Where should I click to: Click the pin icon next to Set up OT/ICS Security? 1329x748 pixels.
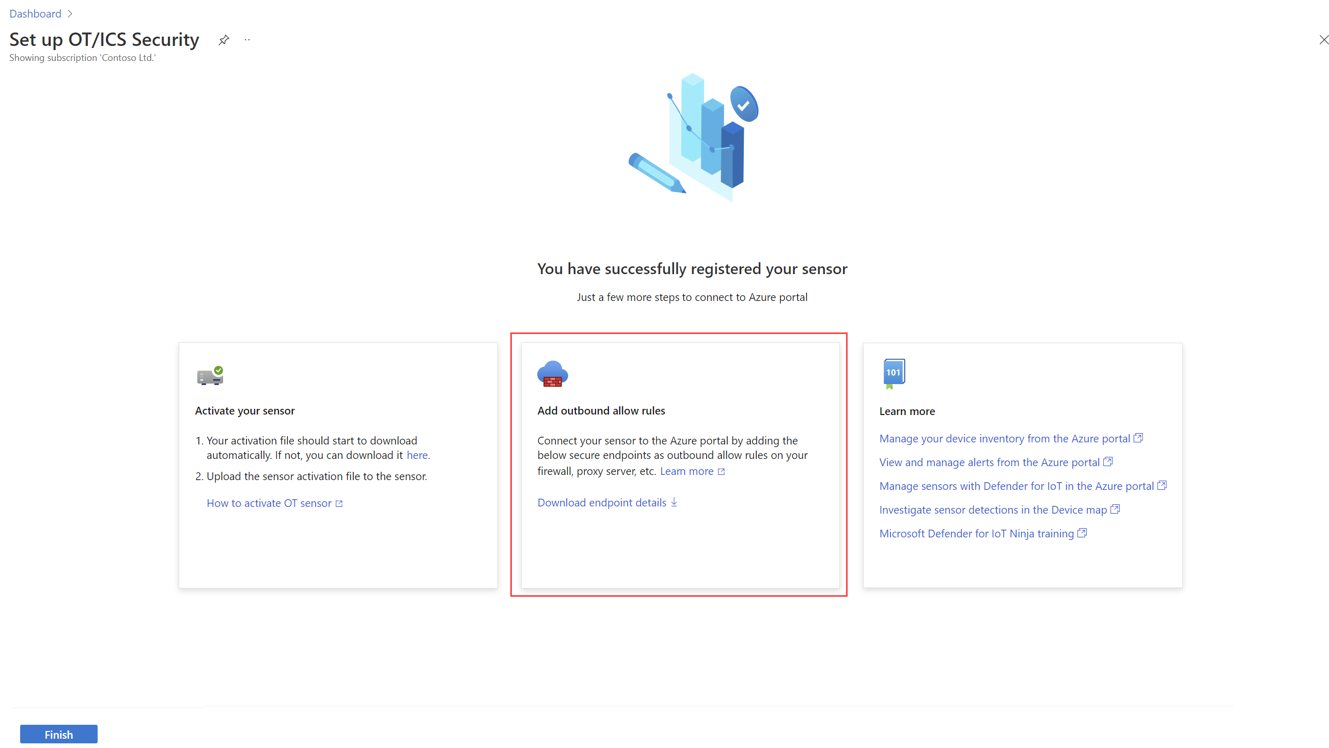click(x=225, y=41)
